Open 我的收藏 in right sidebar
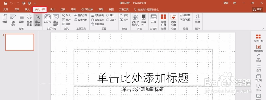 coord(258,48)
